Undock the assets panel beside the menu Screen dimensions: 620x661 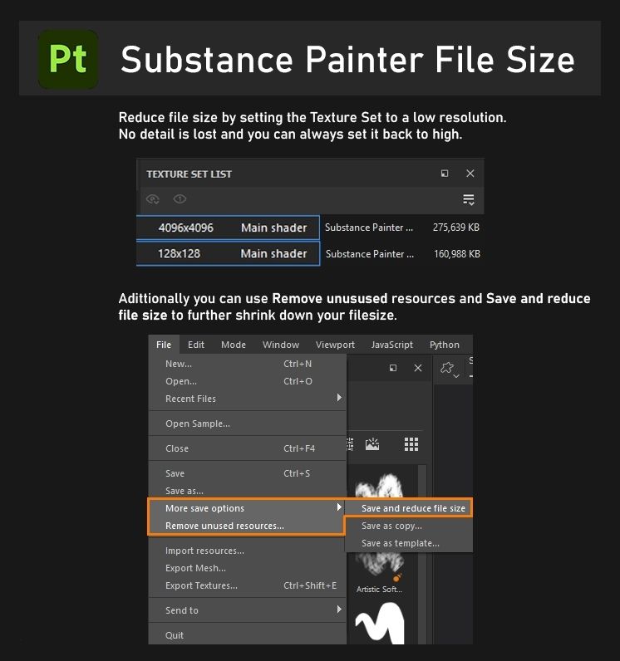(x=393, y=368)
